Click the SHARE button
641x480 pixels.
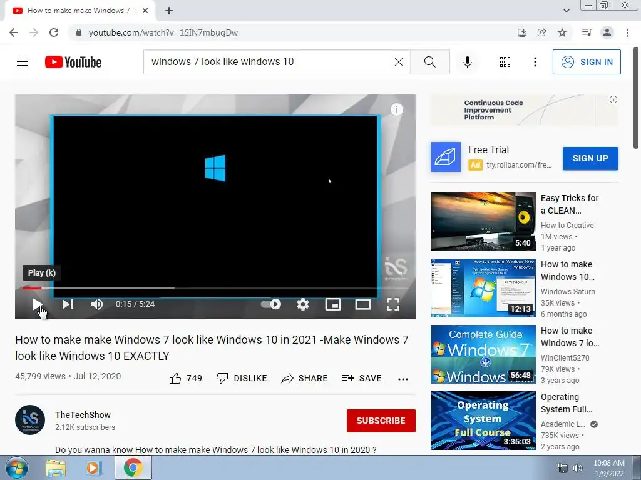click(305, 378)
